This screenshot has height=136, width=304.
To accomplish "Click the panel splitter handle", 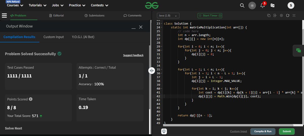I will pyautogui.click(x=151, y=71).
